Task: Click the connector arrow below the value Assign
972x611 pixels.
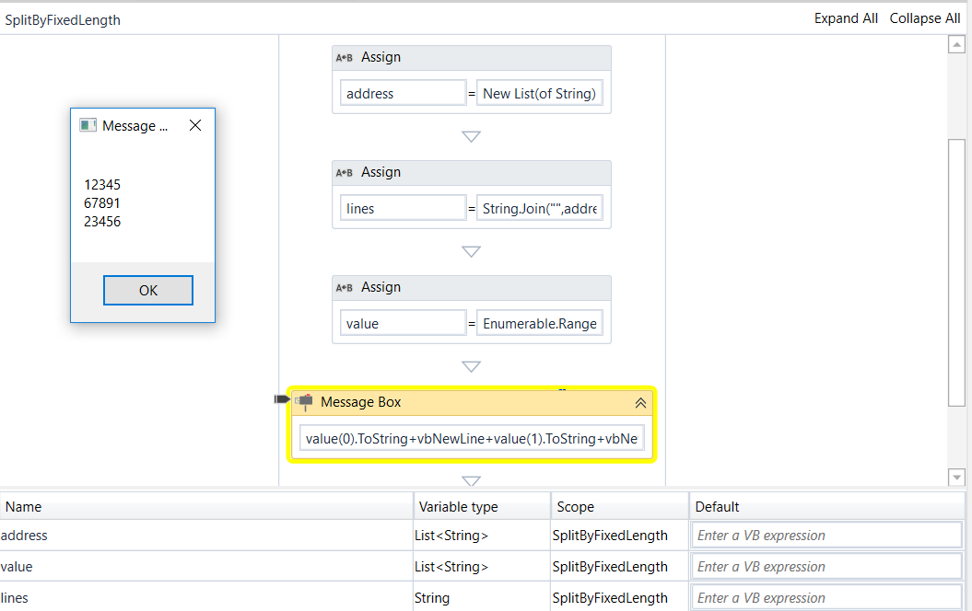Action: 471,366
